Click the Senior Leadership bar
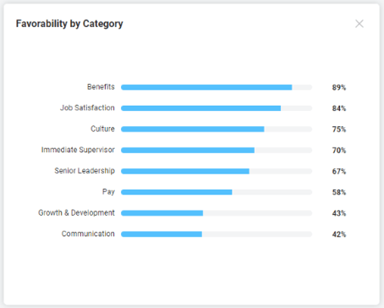This screenshot has width=384, height=308. pyautogui.click(x=217, y=171)
